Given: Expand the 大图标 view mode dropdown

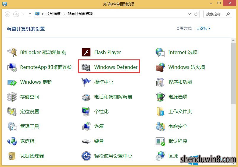Looking at the screenshot, I should pos(203,29).
